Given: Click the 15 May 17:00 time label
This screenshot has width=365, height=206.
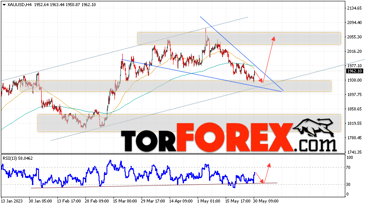Looking at the screenshot, I should click(x=237, y=201).
